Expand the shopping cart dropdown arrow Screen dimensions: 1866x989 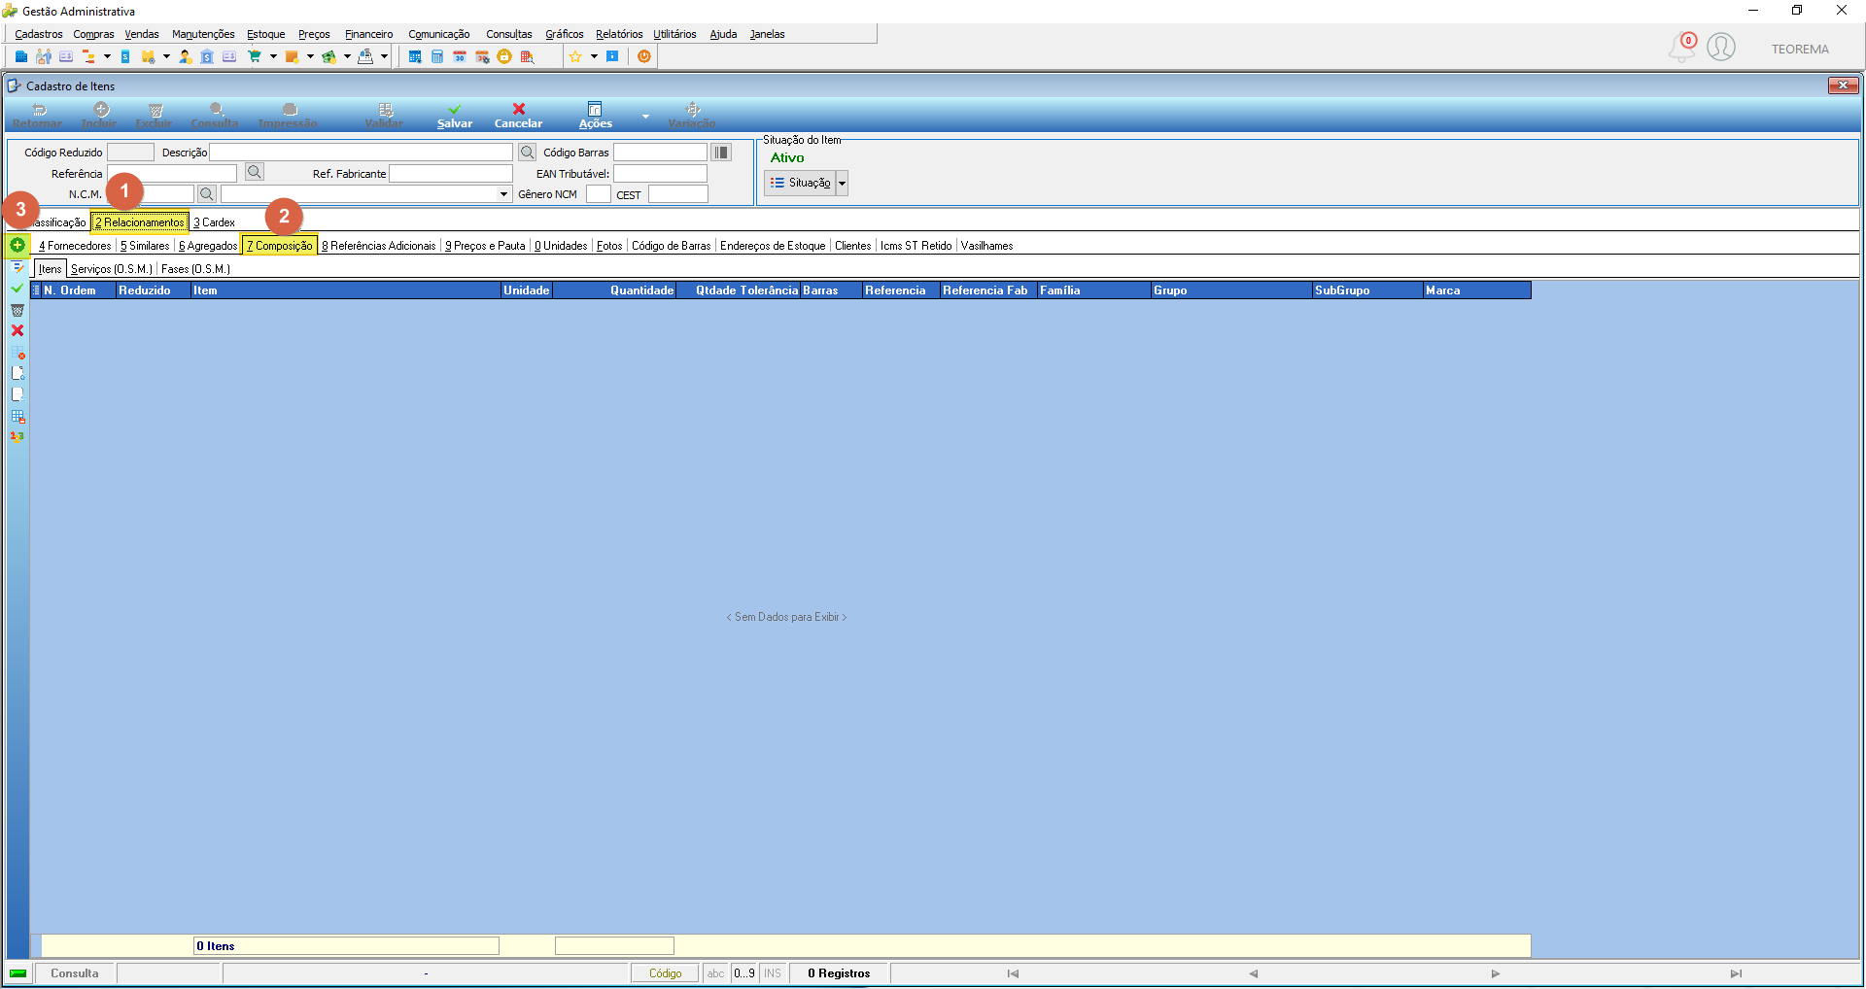[273, 56]
